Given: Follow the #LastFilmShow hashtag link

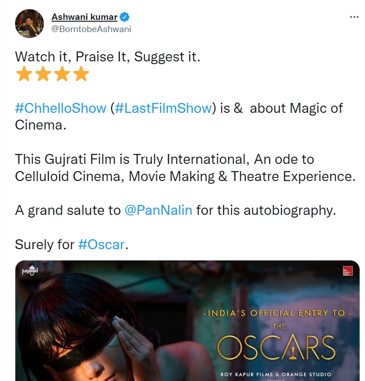Looking at the screenshot, I should [x=164, y=108].
